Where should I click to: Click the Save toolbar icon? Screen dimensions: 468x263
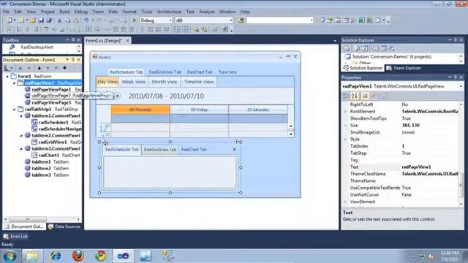click(41, 20)
